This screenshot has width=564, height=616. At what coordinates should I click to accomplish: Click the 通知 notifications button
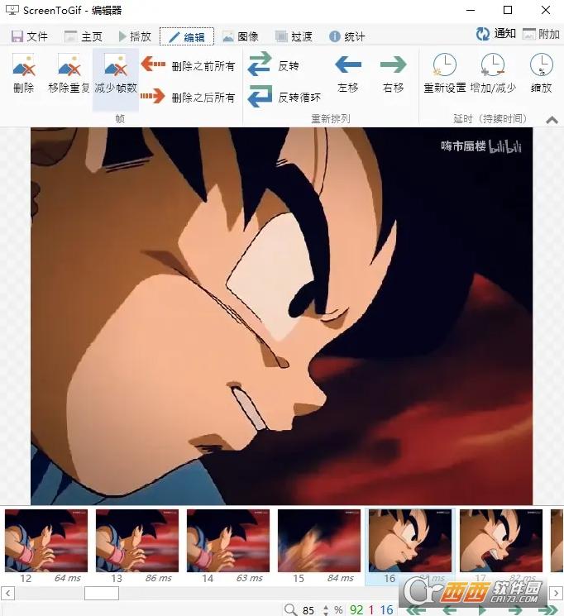pyautogui.click(x=496, y=34)
